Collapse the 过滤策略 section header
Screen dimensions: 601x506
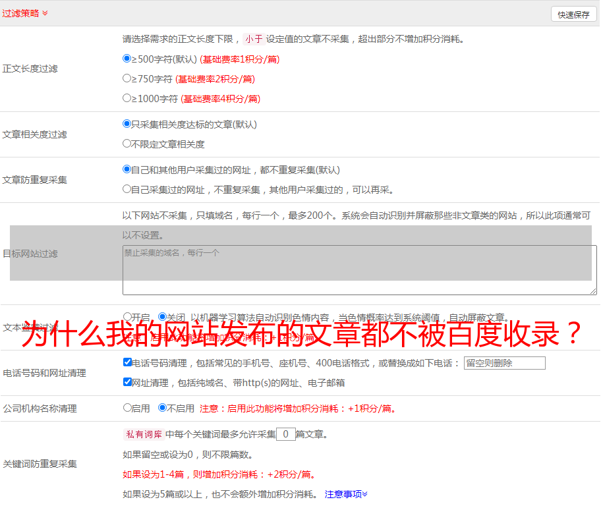click(25, 13)
